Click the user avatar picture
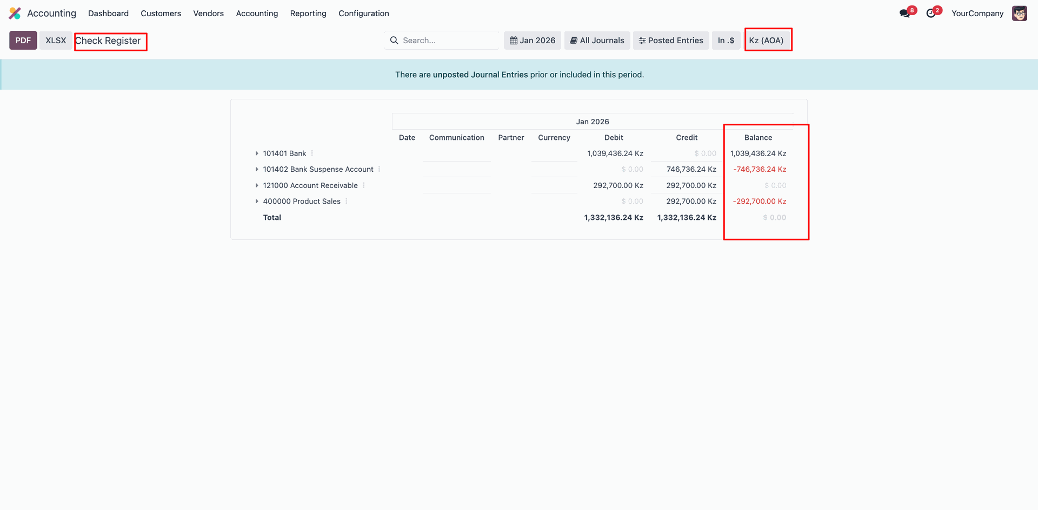Image resolution: width=1038 pixels, height=510 pixels. tap(1019, 14)
